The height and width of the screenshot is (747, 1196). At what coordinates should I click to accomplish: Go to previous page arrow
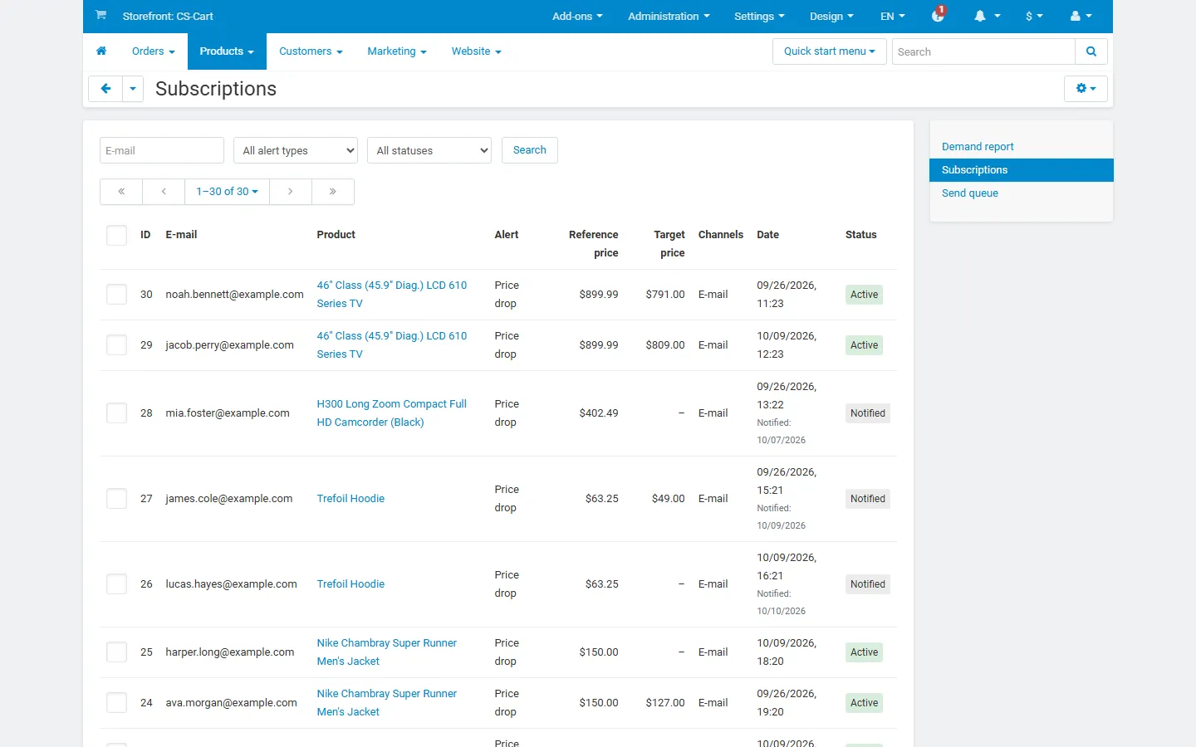164,192
